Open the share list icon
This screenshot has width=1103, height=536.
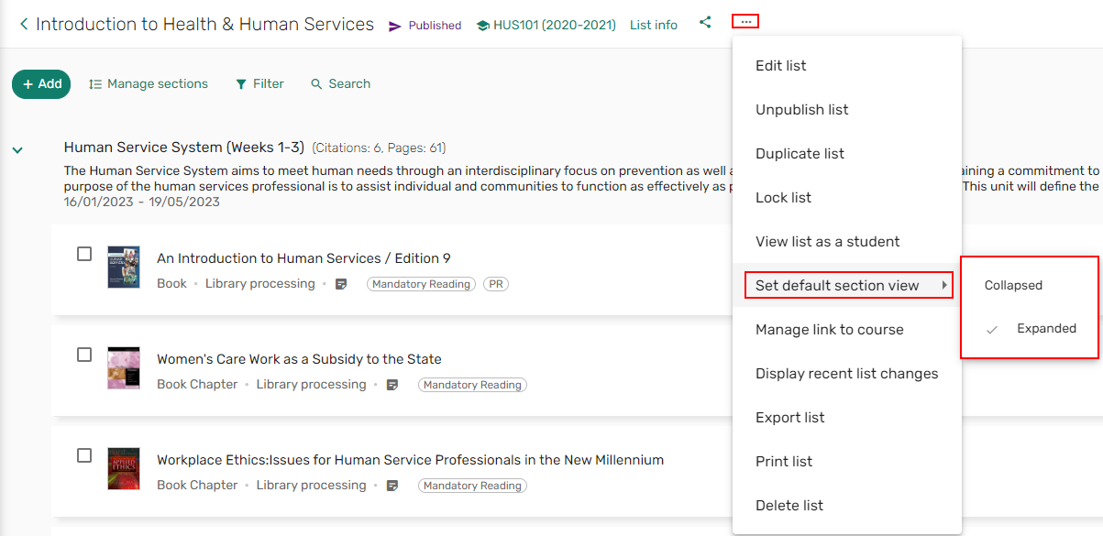tap(705, 22)
